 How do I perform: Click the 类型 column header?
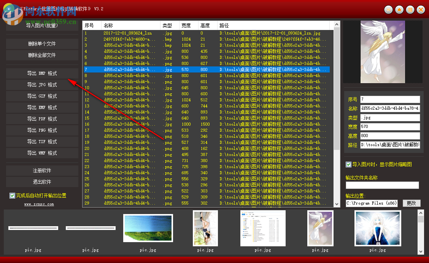pyautogui.click(x=170, y=25)
